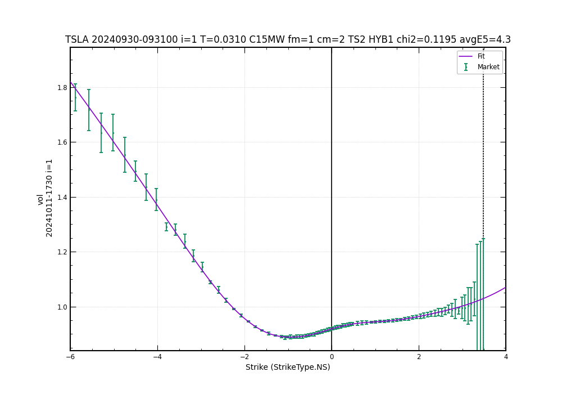Viewport: 562px width, 394px height.
Task: Click the x-axis tick label 4
Action: tap(506, 357)
